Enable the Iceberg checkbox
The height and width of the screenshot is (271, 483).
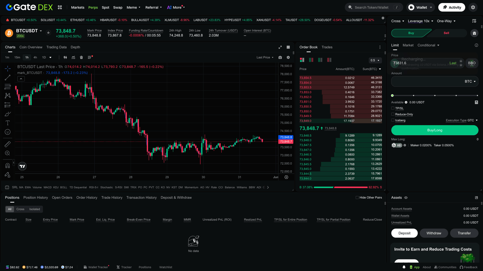pos(393,120)
